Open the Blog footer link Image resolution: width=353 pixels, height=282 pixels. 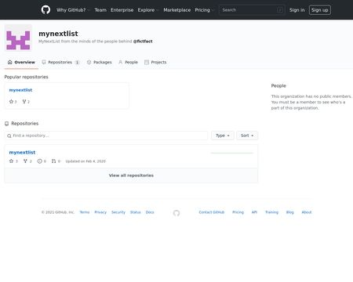tap(290, 212)
